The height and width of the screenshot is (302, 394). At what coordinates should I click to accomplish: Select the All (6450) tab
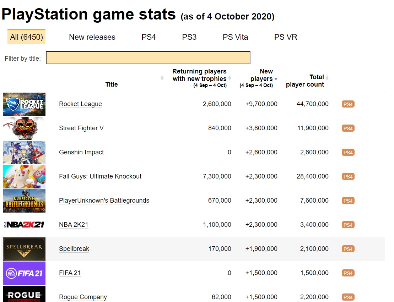tap(26, 37)
